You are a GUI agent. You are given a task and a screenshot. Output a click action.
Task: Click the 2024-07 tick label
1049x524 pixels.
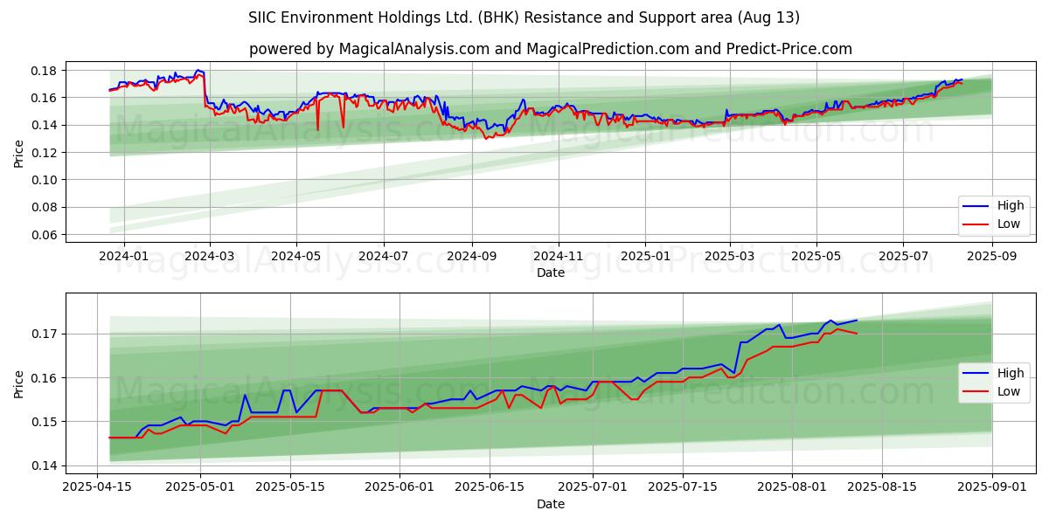pyautogui.click(x=384, y=256)
